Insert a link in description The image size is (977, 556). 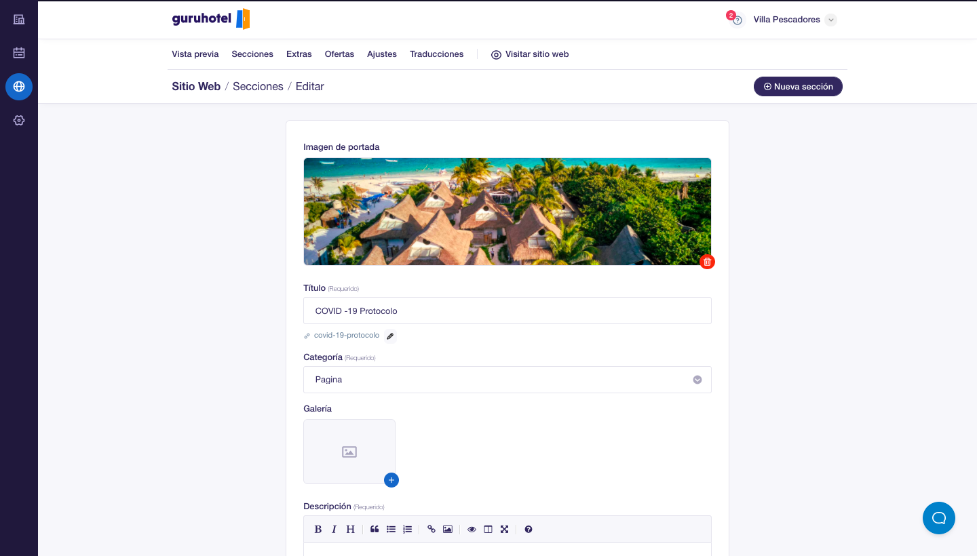click(x=432, y=530)
